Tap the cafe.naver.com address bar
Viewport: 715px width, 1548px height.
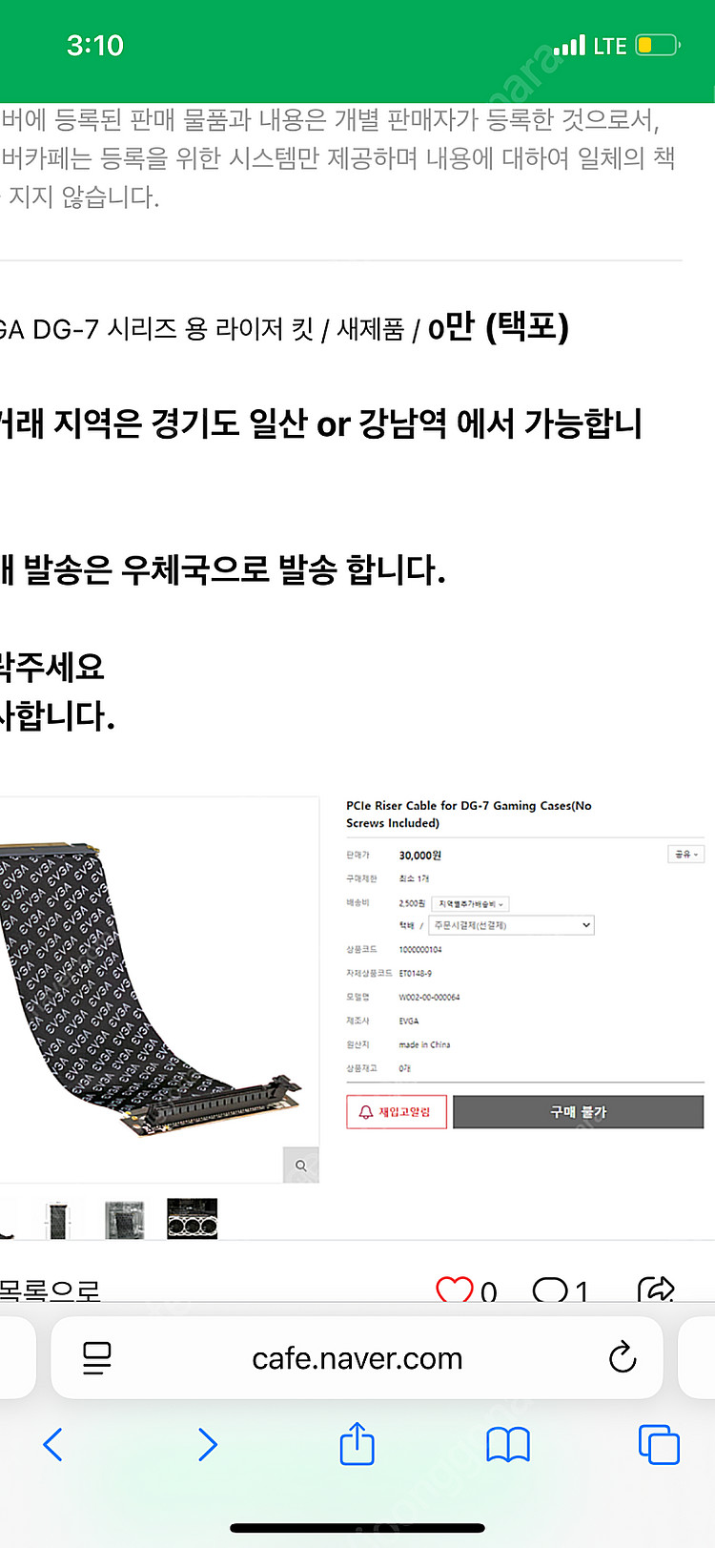(357, 1357)
